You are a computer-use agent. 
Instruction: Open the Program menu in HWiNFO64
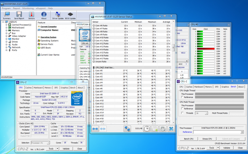point(6,8)
